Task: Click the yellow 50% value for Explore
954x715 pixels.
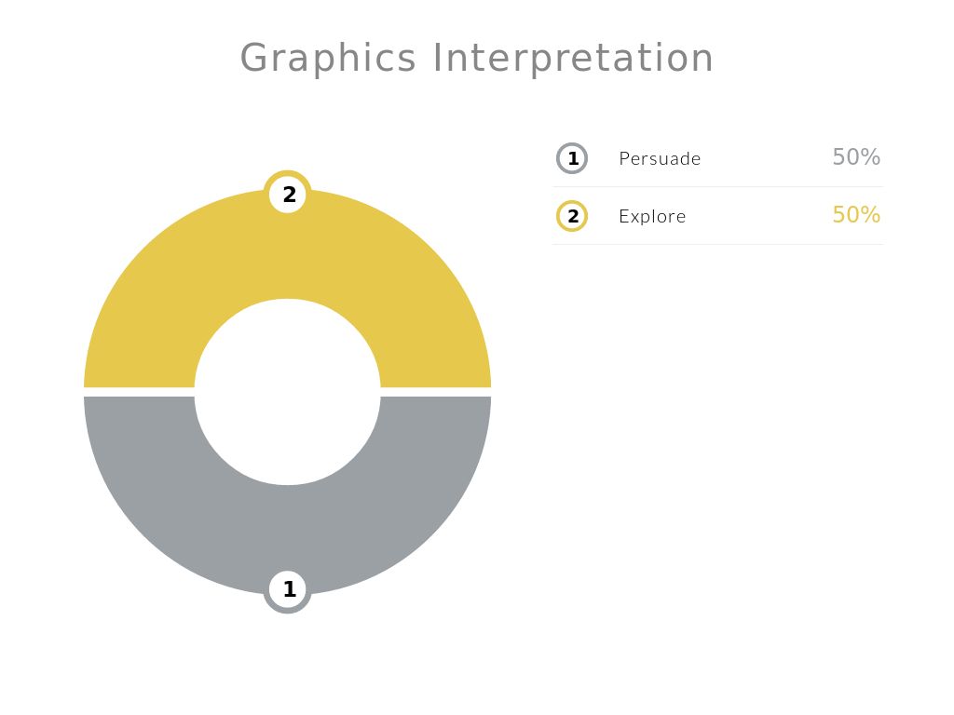Action: click(x=856, y=215)
